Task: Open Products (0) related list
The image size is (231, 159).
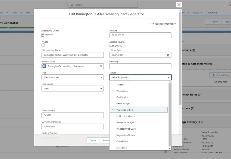Action: [x=188, y=50]
